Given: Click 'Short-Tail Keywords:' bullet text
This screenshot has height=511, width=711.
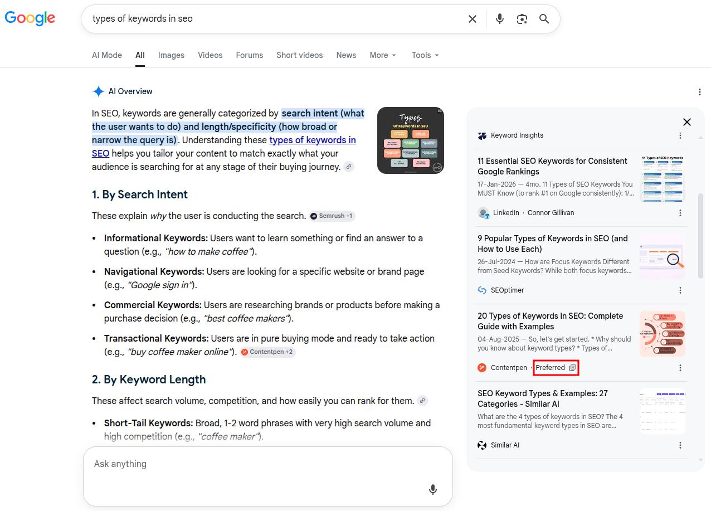Looking at the screenshot, I should [x=149, y=423].
